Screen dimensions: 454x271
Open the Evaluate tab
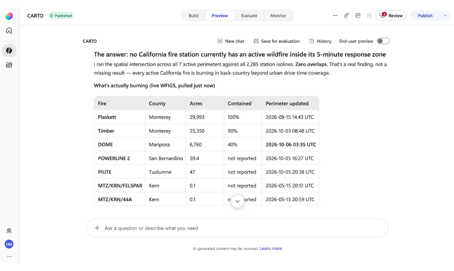pos(249,16)
